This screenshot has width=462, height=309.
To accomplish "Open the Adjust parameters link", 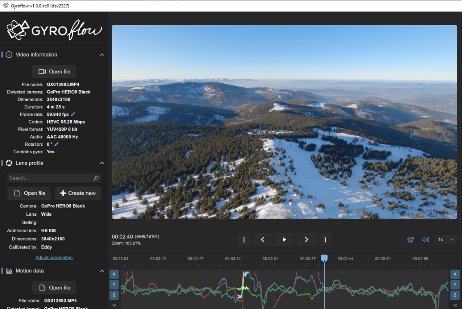I will click(54, 258).
